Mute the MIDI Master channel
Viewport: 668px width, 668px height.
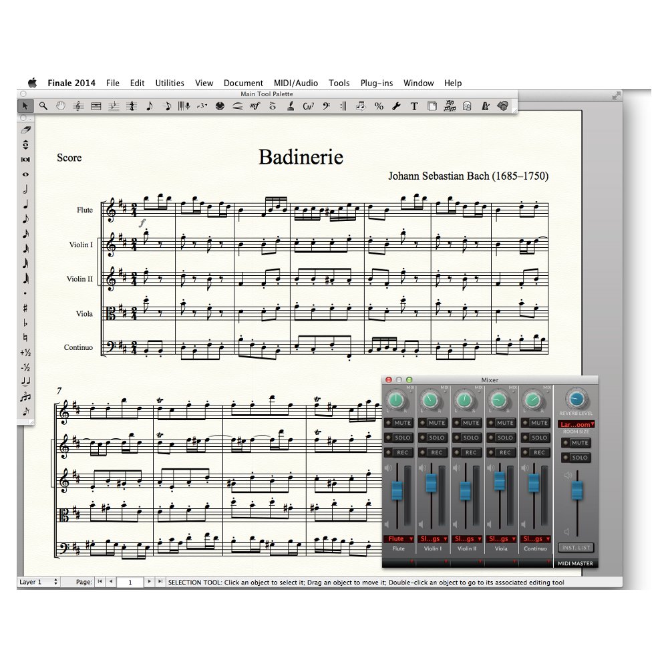pos(576,443)
